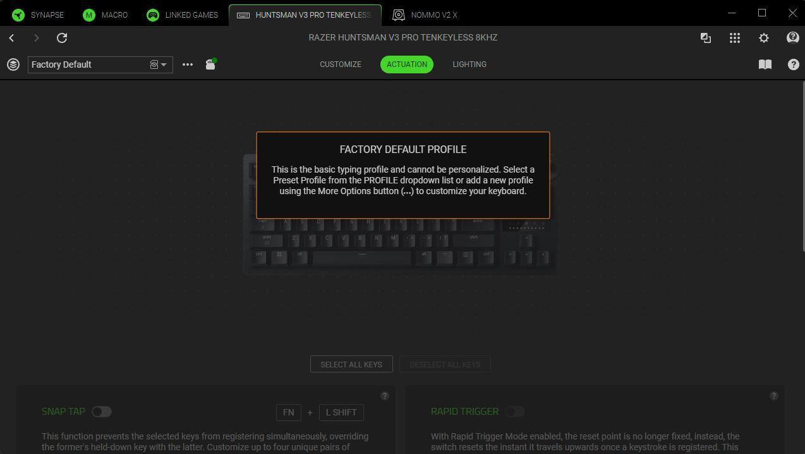This screenshot has width=805, height=454.
Task: Open the More Options ellipsis menu
Action: point(188,64)
